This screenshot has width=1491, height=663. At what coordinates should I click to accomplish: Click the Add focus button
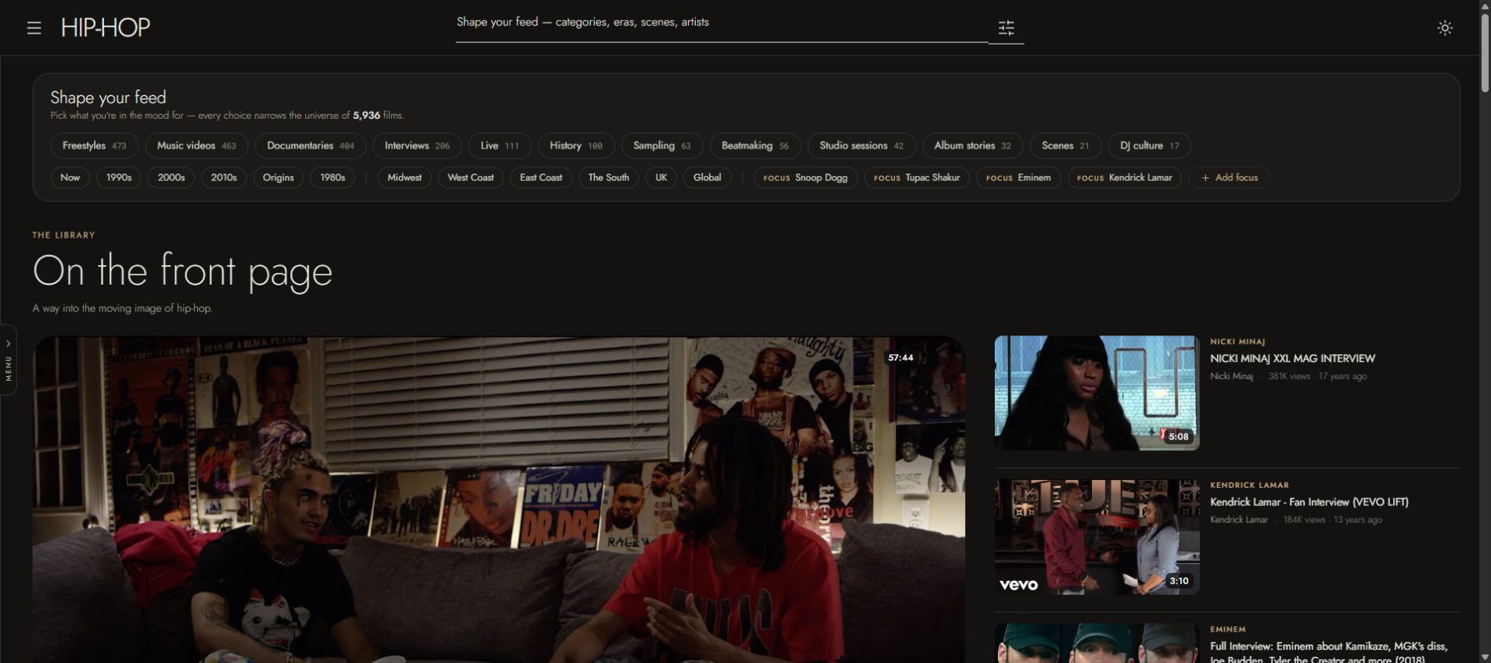coord(1230,178)
